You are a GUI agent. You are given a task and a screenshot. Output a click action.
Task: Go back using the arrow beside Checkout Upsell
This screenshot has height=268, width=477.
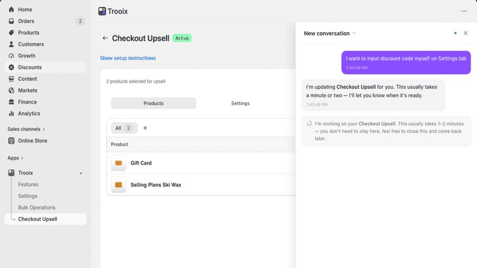[x=105, y=38]
